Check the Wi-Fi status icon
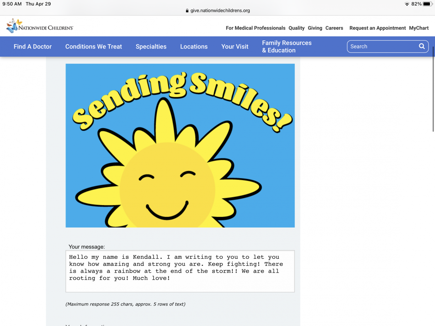 pos(407,4)
